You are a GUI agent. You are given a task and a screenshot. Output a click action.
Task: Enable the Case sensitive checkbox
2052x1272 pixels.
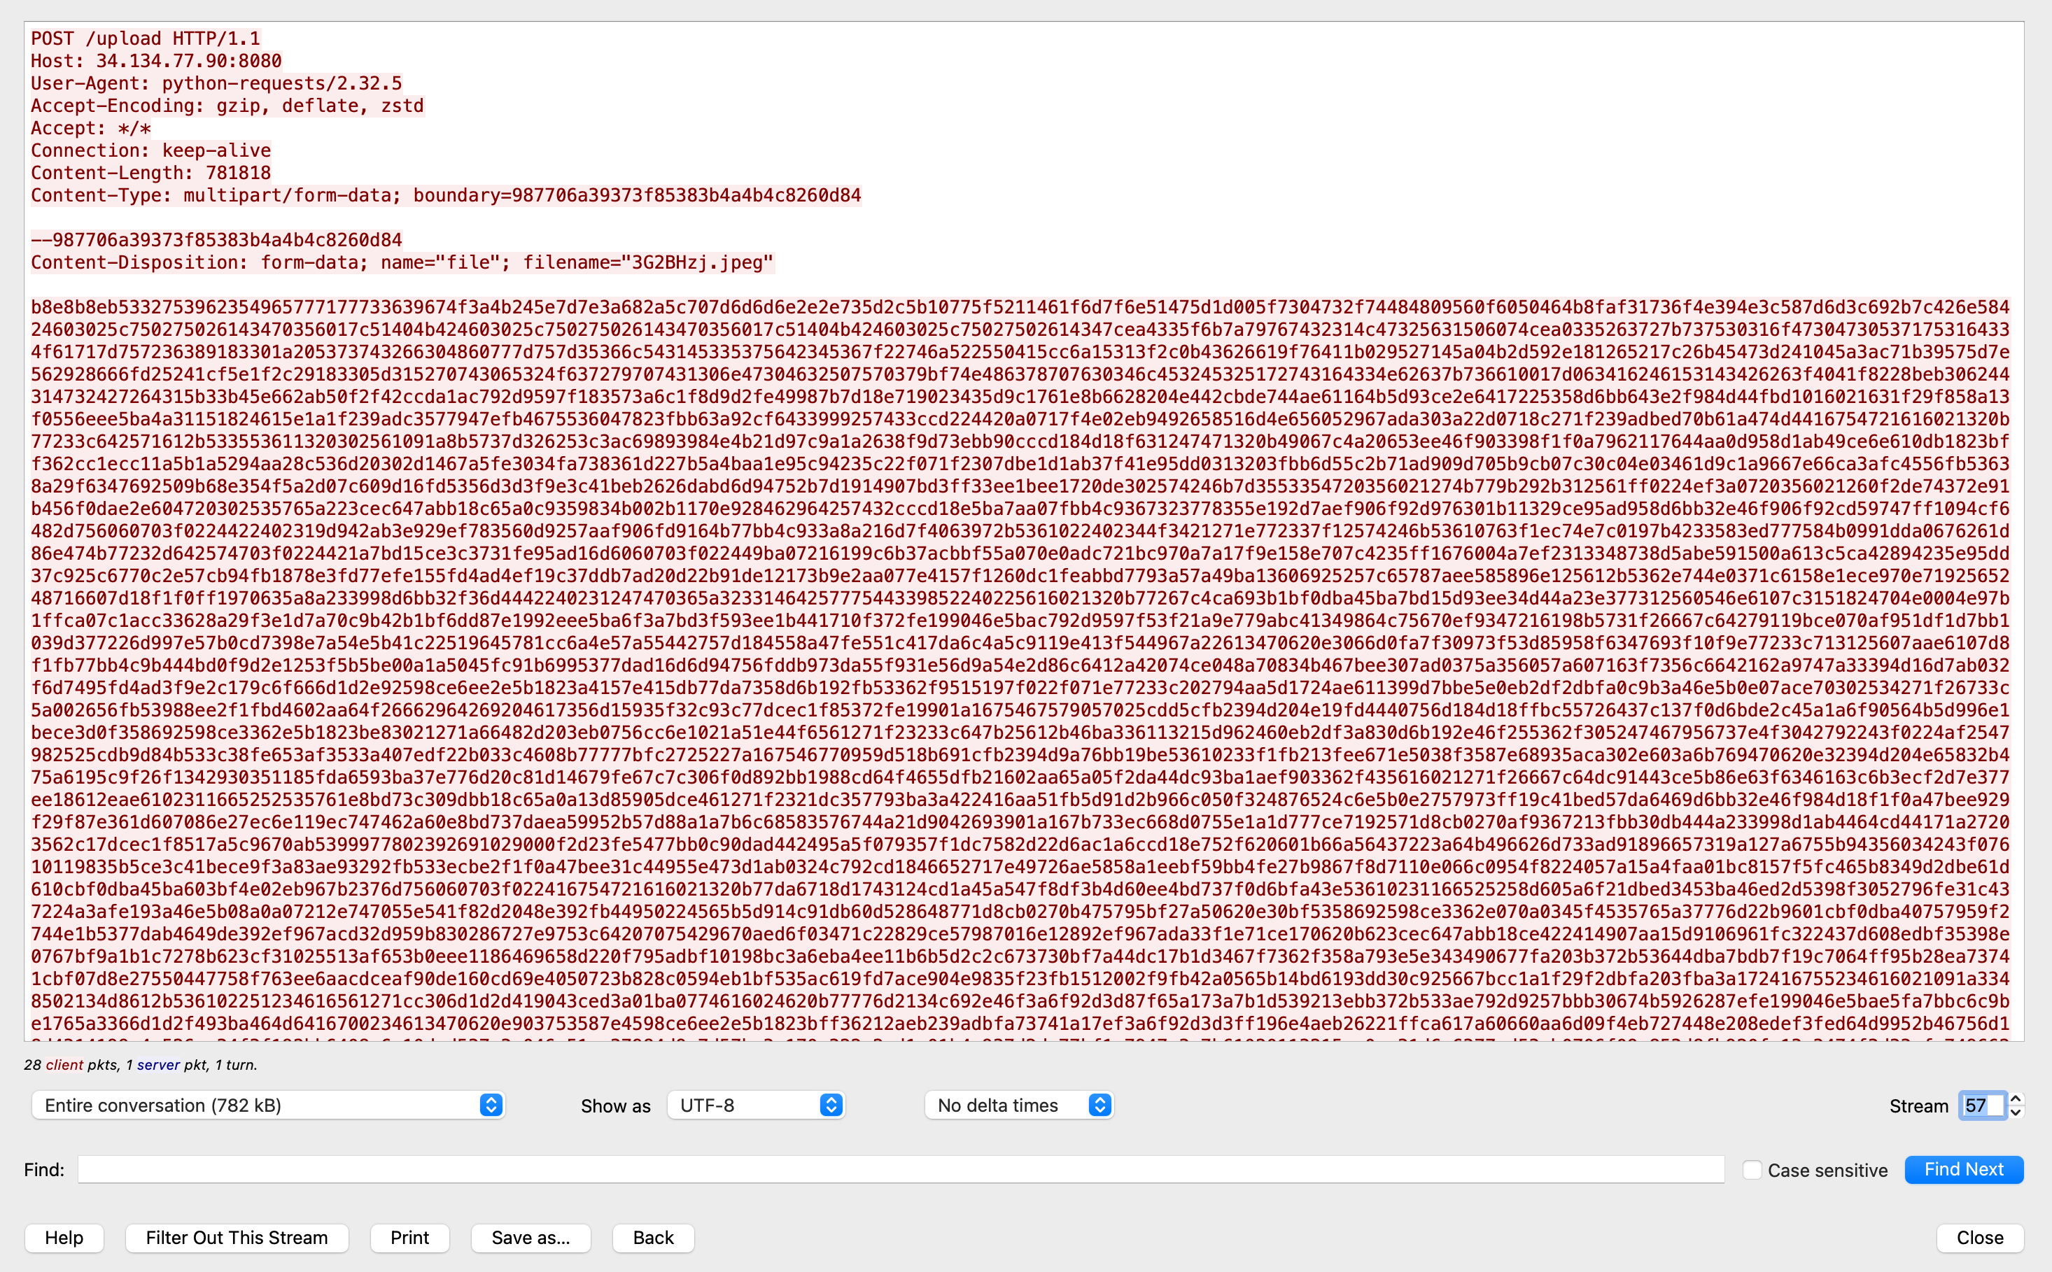click(1752, 1171)
